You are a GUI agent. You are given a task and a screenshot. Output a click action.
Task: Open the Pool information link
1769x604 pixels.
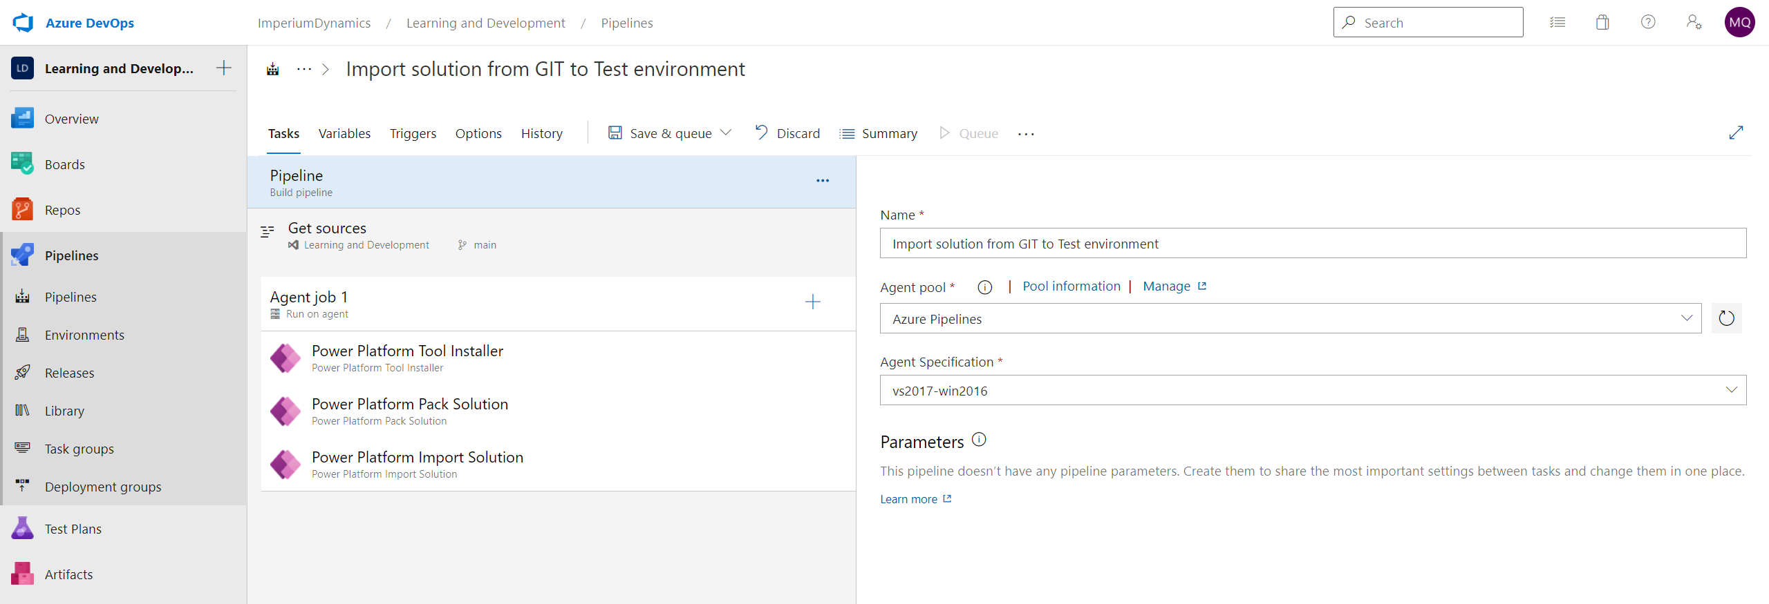click(x=1071, y=286)
